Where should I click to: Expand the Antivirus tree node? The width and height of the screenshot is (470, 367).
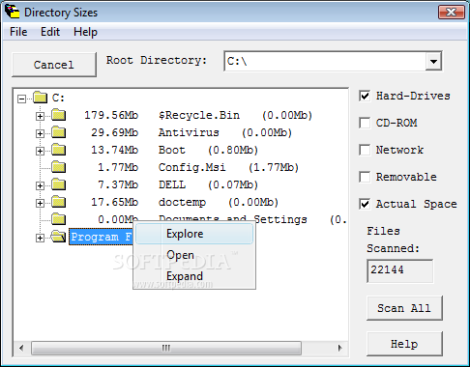click(40, 133)
